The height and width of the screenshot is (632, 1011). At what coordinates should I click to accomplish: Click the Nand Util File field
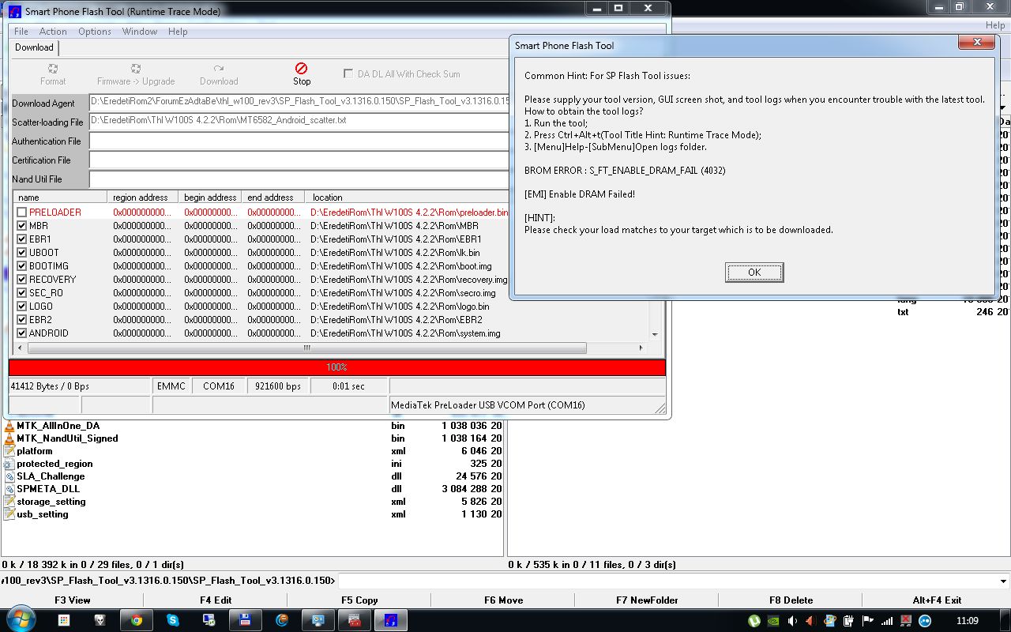point(299,179)
